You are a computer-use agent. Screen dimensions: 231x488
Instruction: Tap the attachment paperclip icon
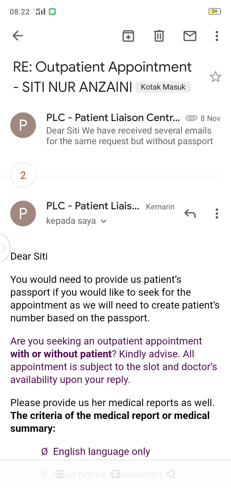coord(192,118)
